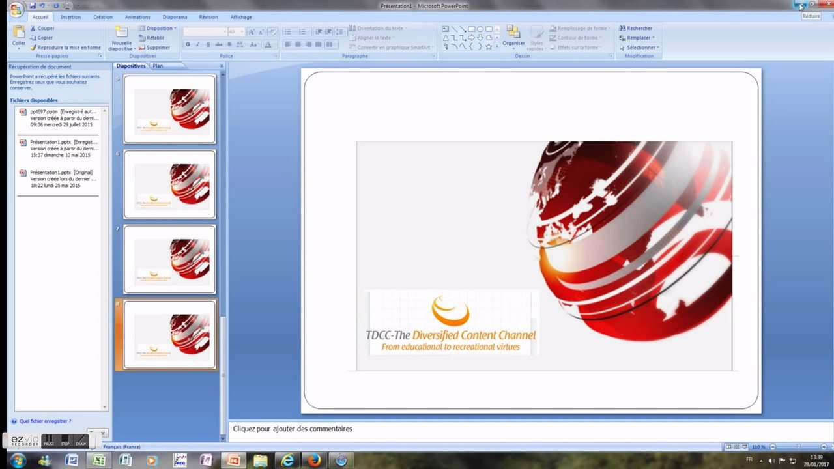Open font color dropdown arrow

[x=274, y=44]
